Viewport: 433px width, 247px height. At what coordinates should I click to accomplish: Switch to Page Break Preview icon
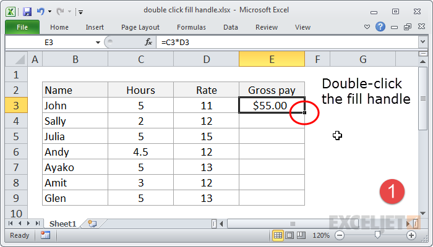301,235
